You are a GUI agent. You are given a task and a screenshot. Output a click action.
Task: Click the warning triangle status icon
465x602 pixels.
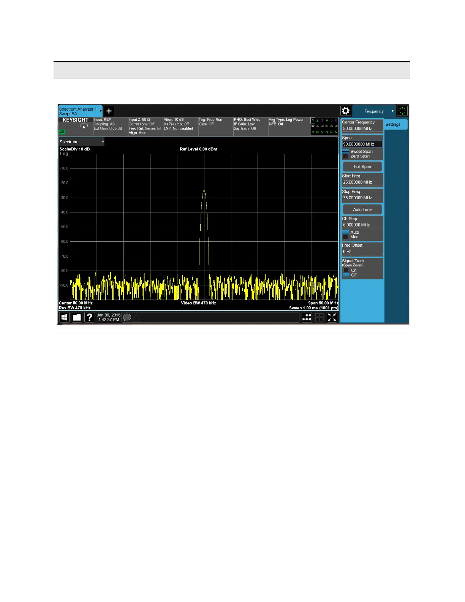tap(136, 317)
